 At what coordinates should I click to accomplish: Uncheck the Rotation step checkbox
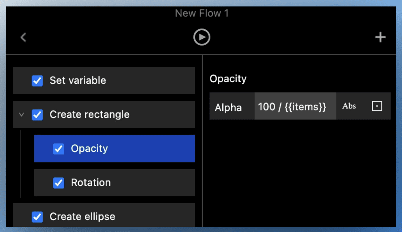[58, 183]
